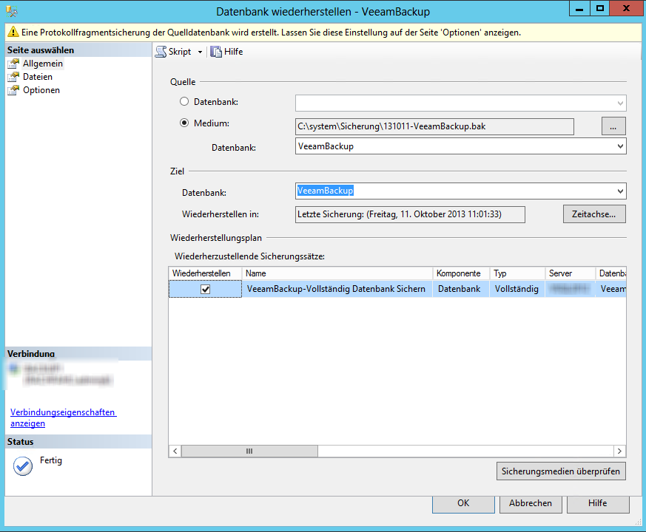Viewport: 646px width, 532px height.
Task: Click the Abbrechen button
Action: pos(531,504)
